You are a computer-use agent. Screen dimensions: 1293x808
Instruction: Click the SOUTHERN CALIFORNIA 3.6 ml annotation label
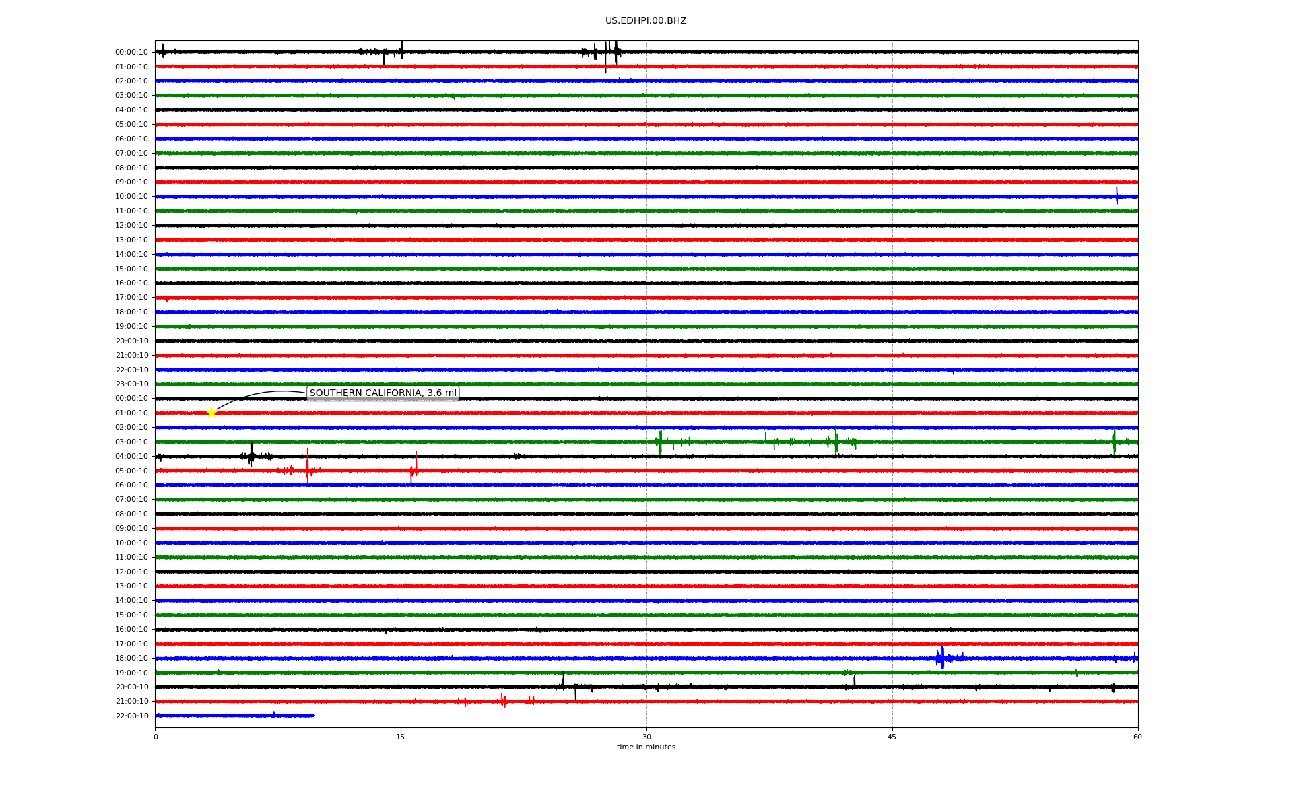pos(383,393)
